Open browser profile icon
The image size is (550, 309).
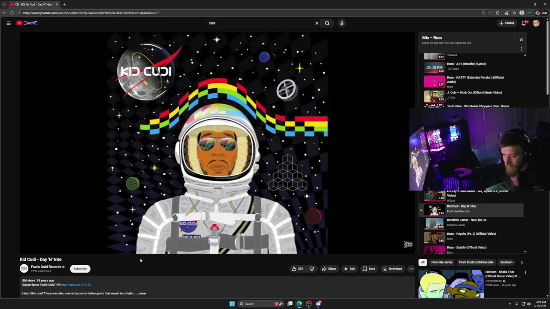(x=522, y=13)
